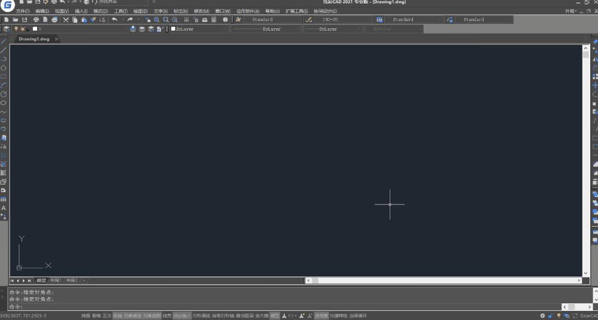Screen dimensions: 598x320
Task: Click the 外观 appearance button
Action: tap(571, 11)
